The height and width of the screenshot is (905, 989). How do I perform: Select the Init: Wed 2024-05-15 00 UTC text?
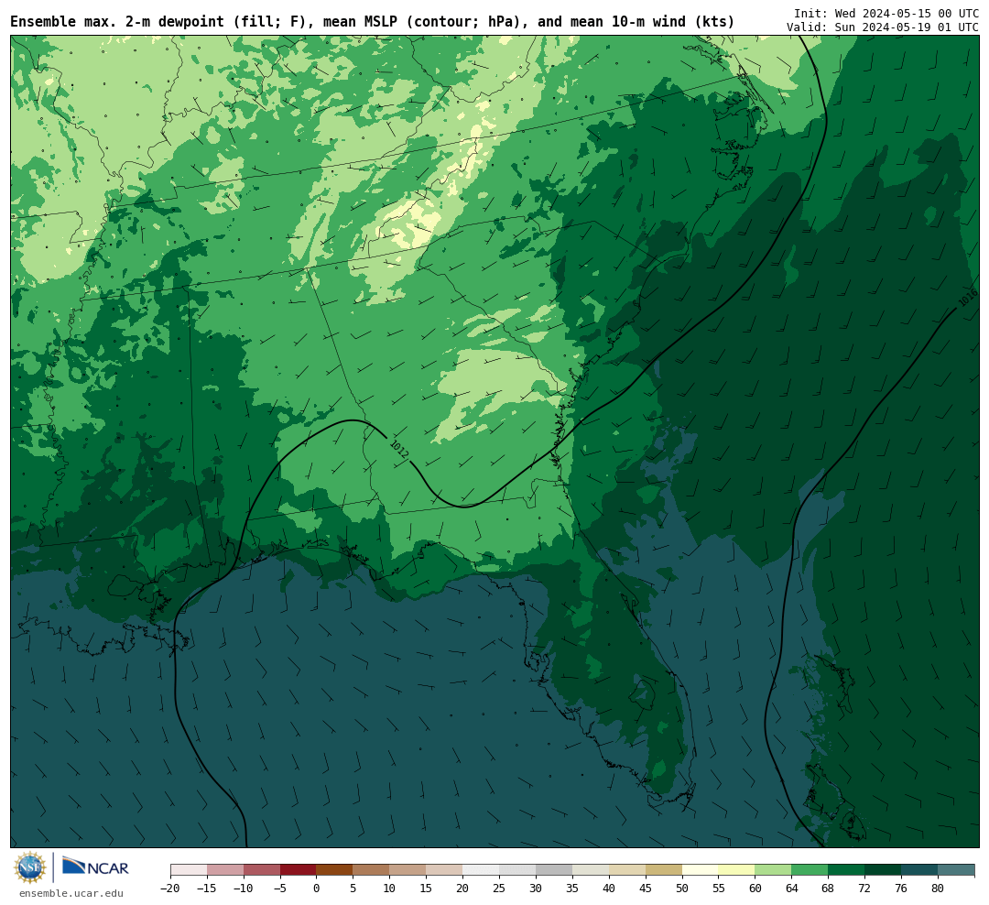coord(886,13)
